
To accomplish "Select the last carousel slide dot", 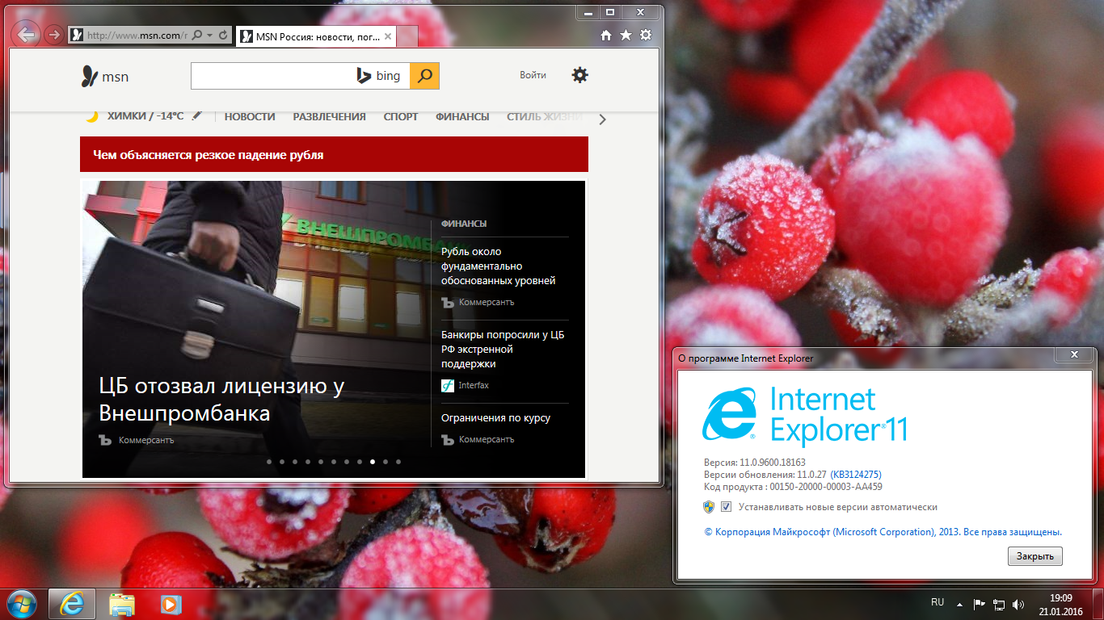I will click(398, 462).
